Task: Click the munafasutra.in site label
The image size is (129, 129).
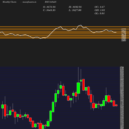Action: coord(29,2)
